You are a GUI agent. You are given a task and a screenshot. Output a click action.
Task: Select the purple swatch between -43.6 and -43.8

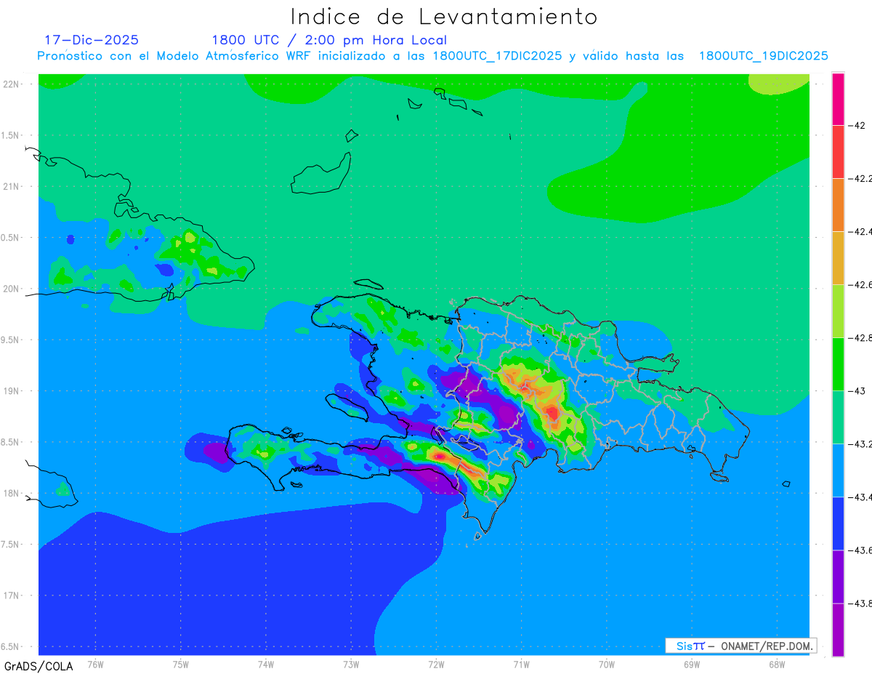[838, 576]
